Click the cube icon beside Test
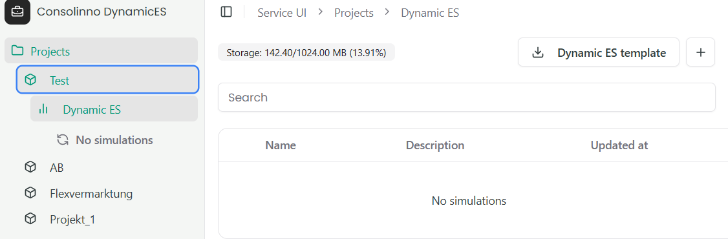Image resolution: width=728 pixels, height=239 pixels. 30,80
